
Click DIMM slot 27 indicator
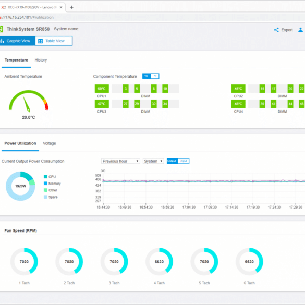pos(126,104)
